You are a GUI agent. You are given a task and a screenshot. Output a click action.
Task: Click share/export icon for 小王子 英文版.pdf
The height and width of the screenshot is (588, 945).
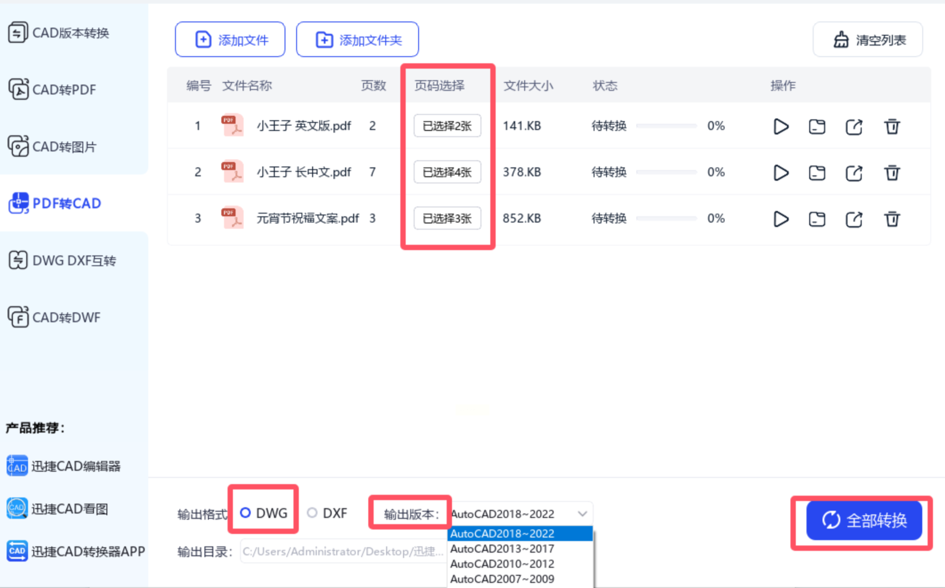click(x=854, y=126)
